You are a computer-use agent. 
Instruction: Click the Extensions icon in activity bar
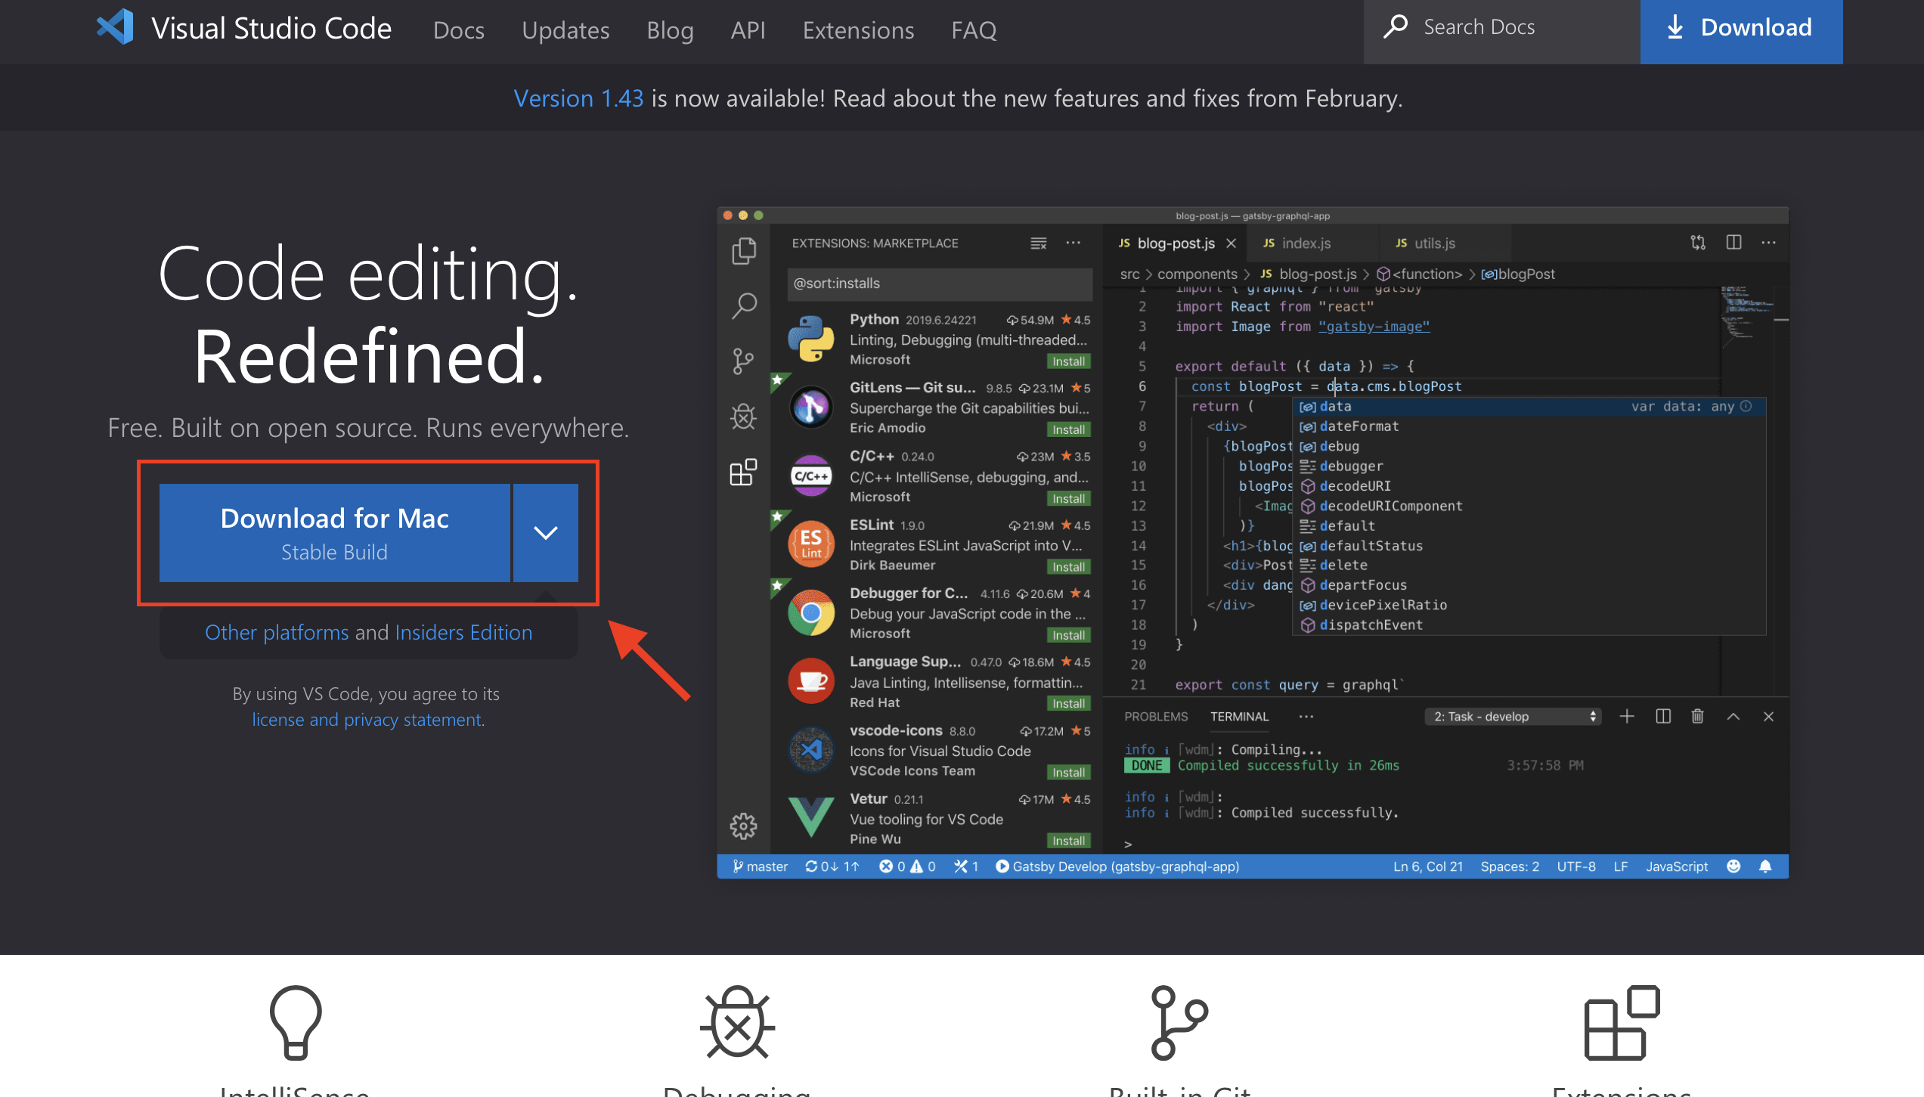[744, 472]
